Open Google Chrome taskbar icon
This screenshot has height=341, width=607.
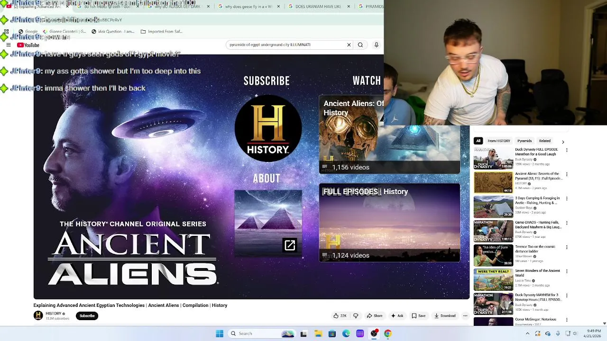pos(388,333)
